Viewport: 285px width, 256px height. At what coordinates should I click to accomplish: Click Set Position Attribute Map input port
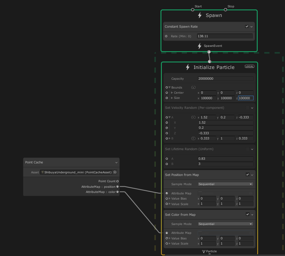pyautogui.click(x=167, y=193)
